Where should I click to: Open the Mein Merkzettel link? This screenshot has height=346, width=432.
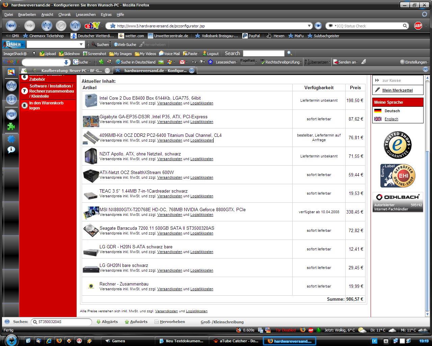397,90
